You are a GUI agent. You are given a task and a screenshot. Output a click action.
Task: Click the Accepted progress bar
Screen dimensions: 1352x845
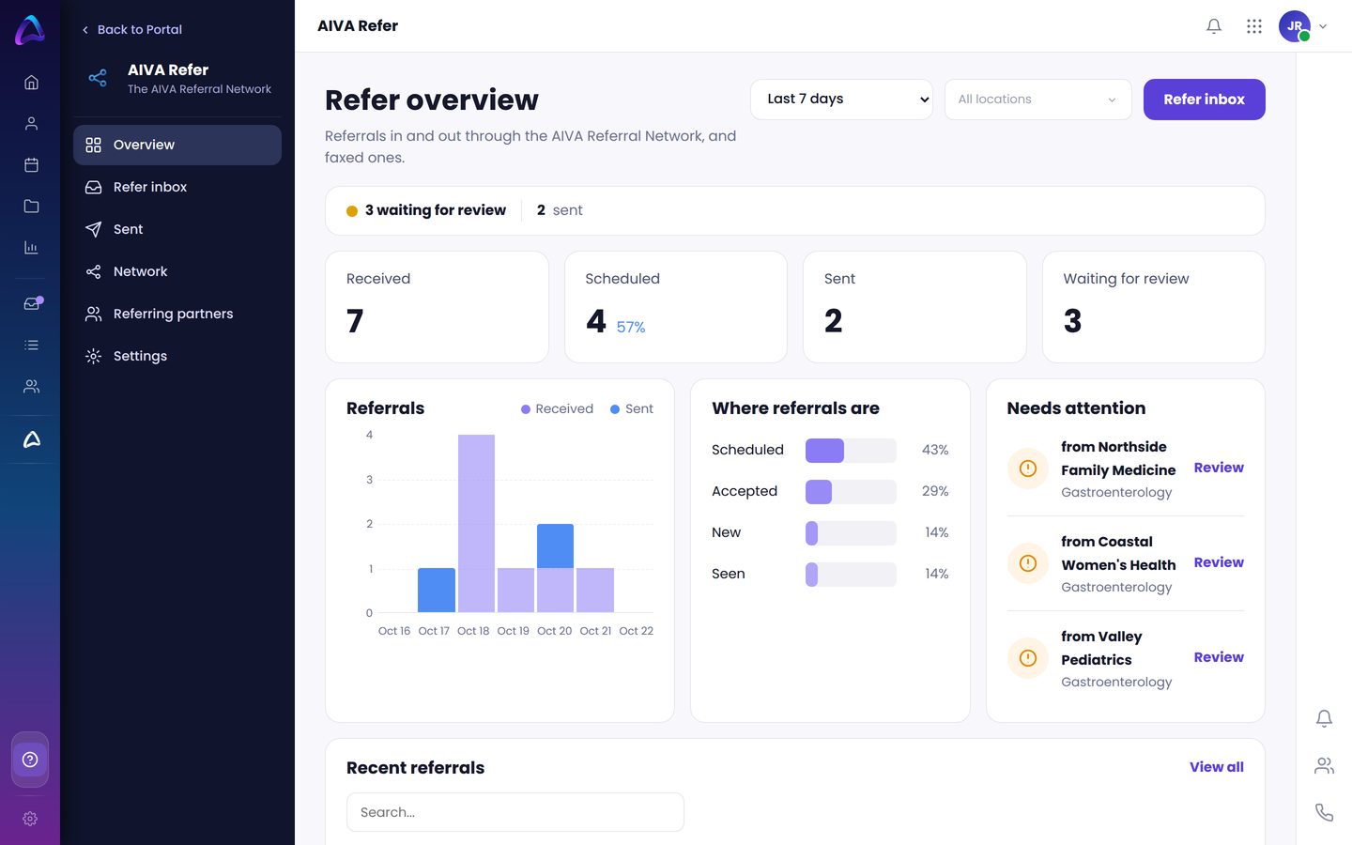[851, 492]
